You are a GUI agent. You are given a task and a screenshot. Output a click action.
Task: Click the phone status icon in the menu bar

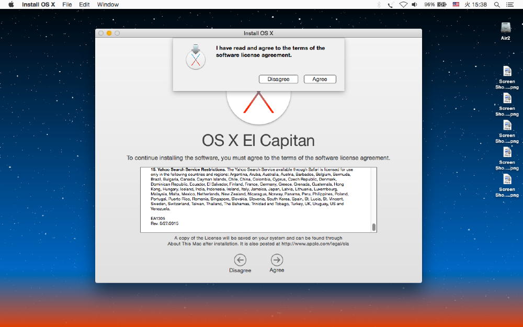(390, 4)
